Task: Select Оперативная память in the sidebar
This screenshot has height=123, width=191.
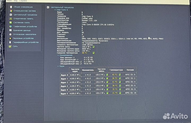Action: click(x=23, y=19)
